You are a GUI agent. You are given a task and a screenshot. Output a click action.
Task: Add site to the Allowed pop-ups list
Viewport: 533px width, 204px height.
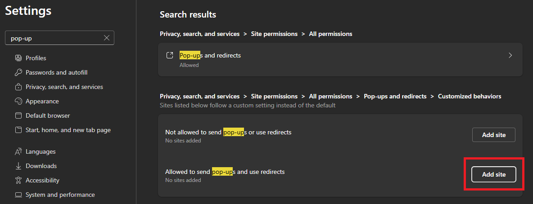pyautogui.click(x=493, y=174)
